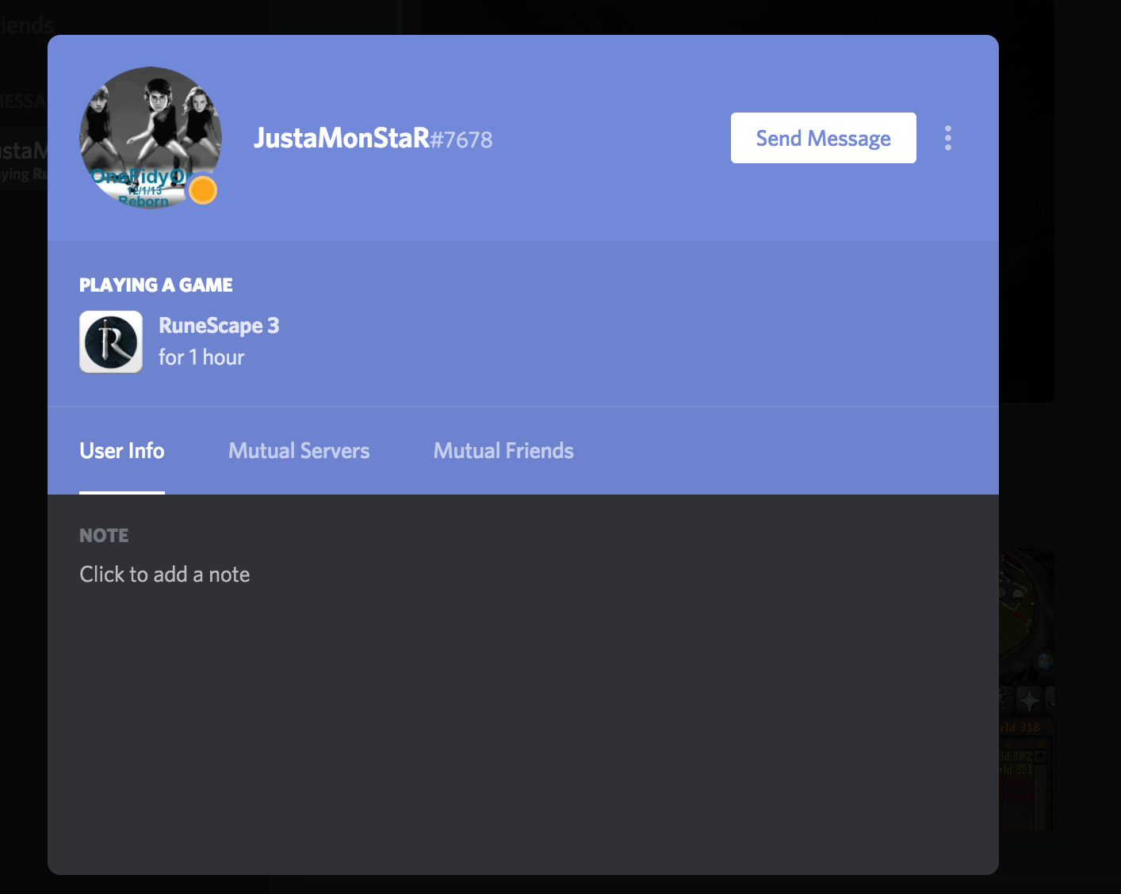This screenshot has width=1121, height=894.
Task: Switch to the Mutual Friends tab
Action: (x=503, y=451)
